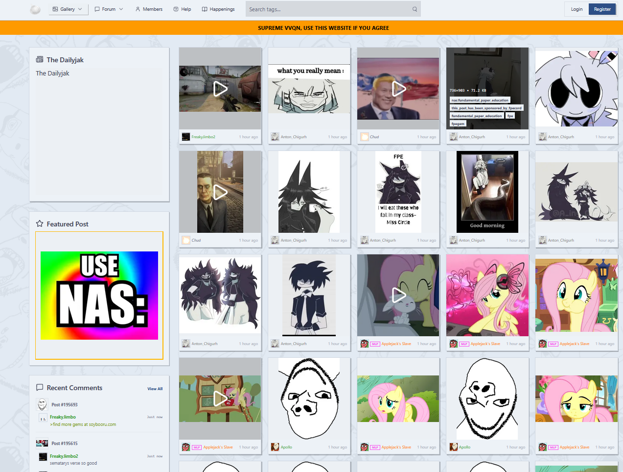This screenshot has height=472, width=623.
Task: Click the search magnifier icon
Action: click(x=415, y=9)
